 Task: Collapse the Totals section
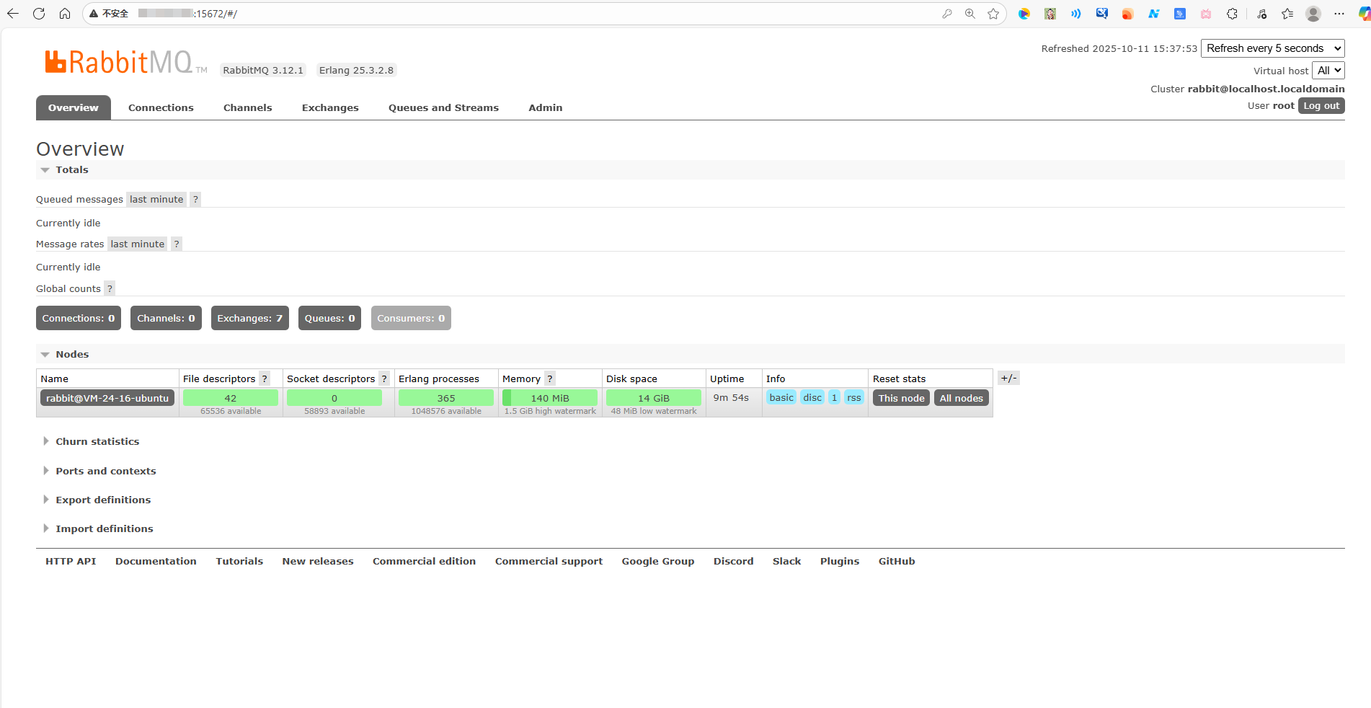tap(71, 170)
